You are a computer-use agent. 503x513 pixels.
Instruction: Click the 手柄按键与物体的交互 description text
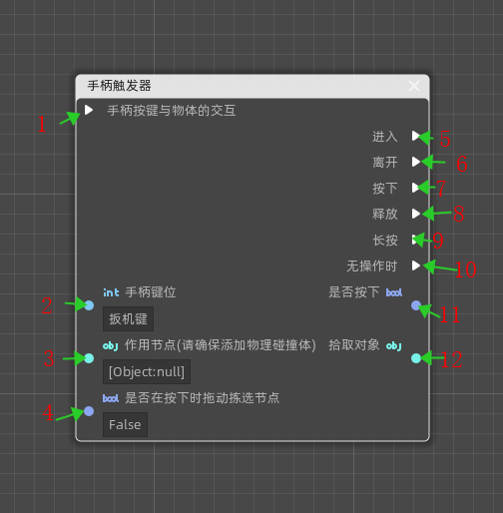[172, 111]
